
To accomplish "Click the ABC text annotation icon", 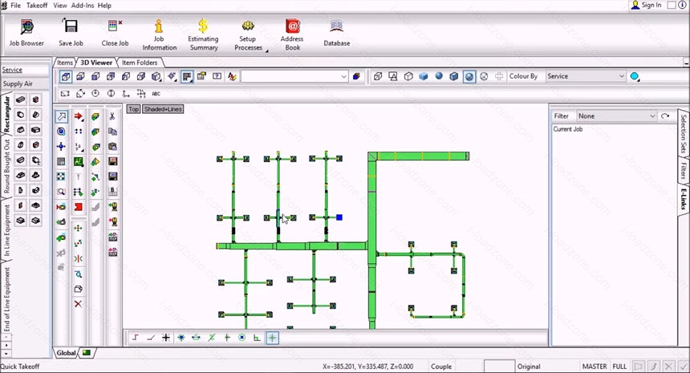I will [156, 94].
